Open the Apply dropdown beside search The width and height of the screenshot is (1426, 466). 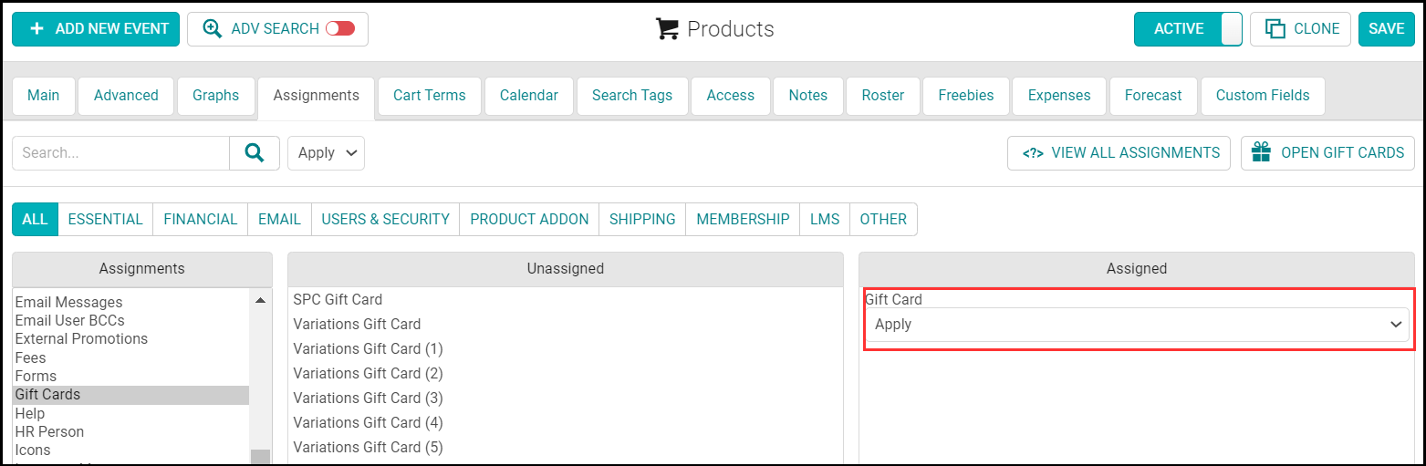tap(326, 153)
